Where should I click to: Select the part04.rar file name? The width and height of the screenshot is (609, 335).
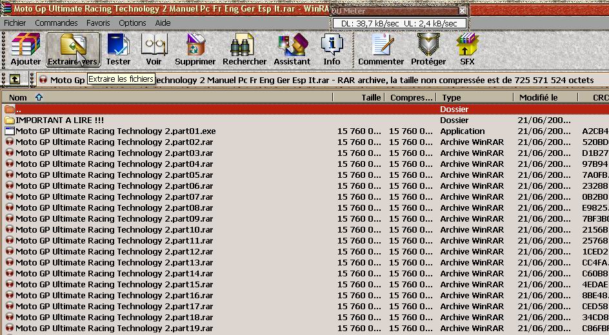(114, 164)
